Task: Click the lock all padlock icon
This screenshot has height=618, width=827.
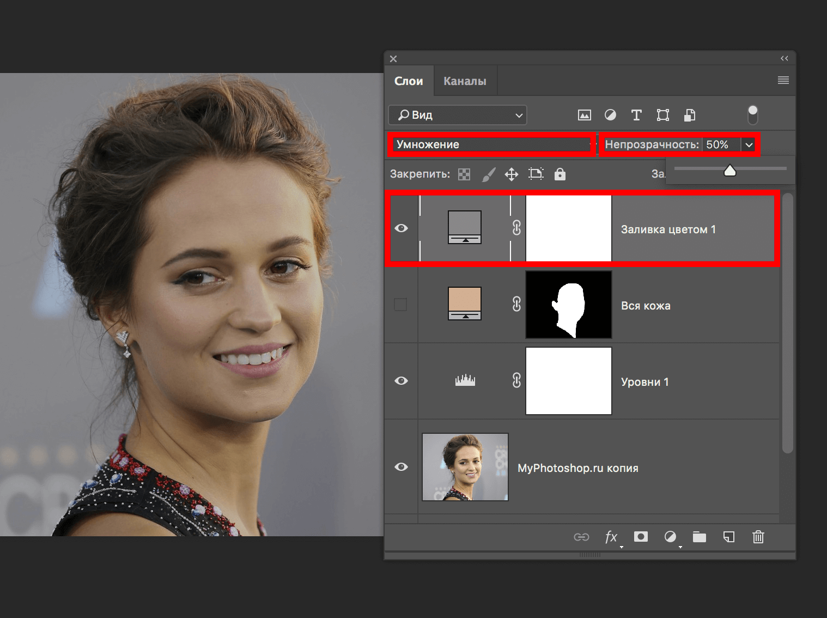Action: pos(560,174)
